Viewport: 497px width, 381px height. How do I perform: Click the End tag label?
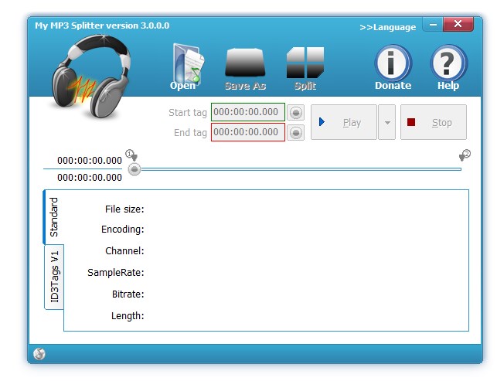190,132
